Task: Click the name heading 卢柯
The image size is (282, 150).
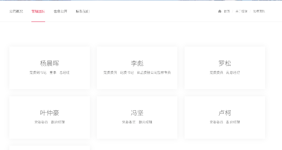Action: (225, 113)
